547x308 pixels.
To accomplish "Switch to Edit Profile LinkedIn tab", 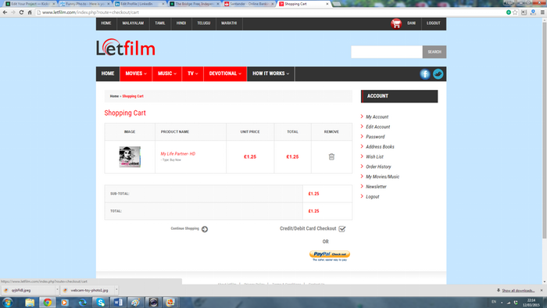I will click(x=140, y=4).
